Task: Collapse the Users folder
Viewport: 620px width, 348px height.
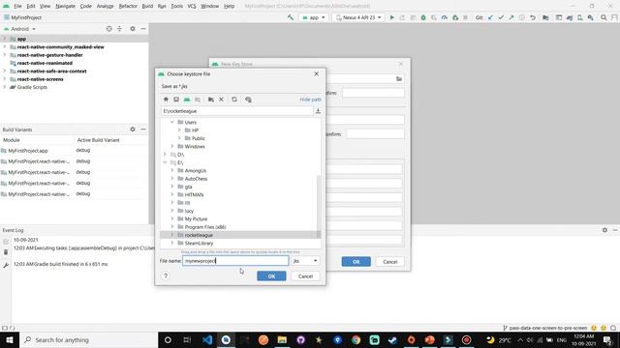Action: pos(172,123)
